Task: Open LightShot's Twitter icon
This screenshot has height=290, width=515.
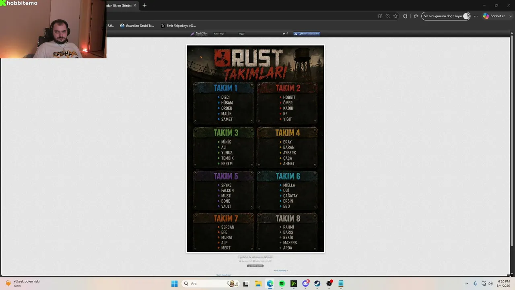Action: 284,34
